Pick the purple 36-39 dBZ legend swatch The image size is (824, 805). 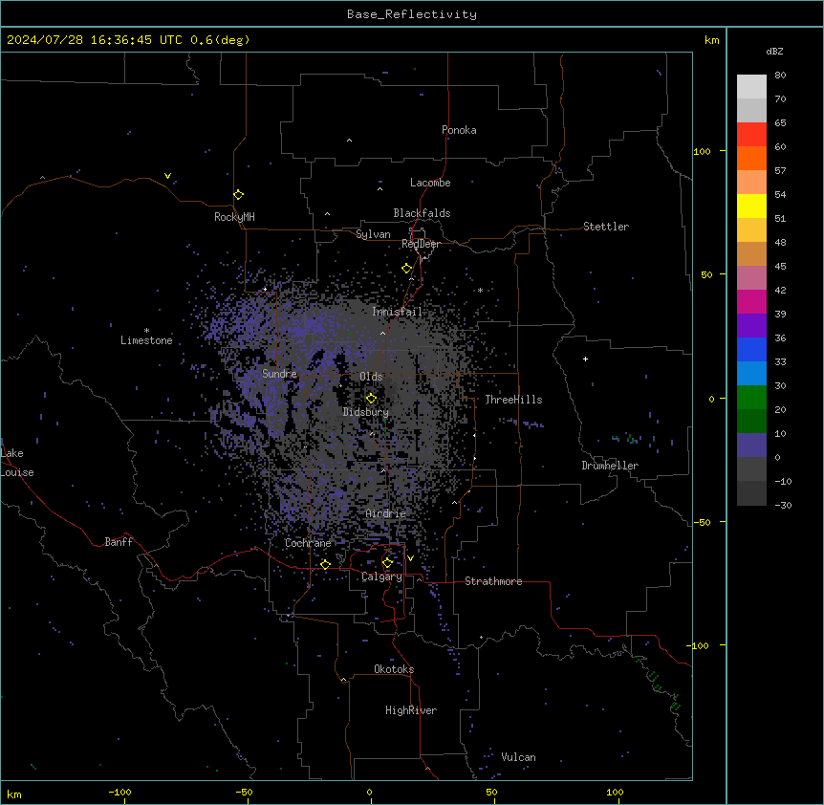click(x=751, y=326)
